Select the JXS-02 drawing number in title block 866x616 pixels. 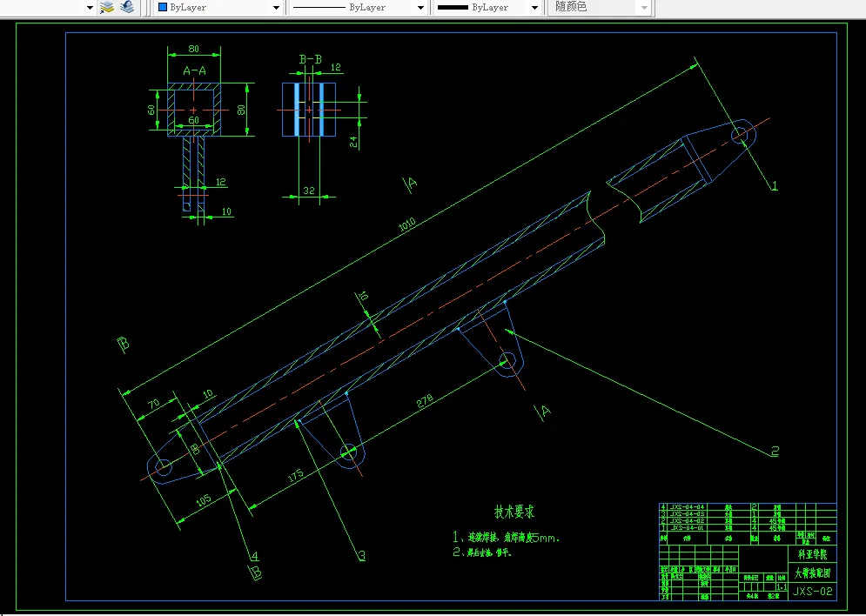(812, 591)
